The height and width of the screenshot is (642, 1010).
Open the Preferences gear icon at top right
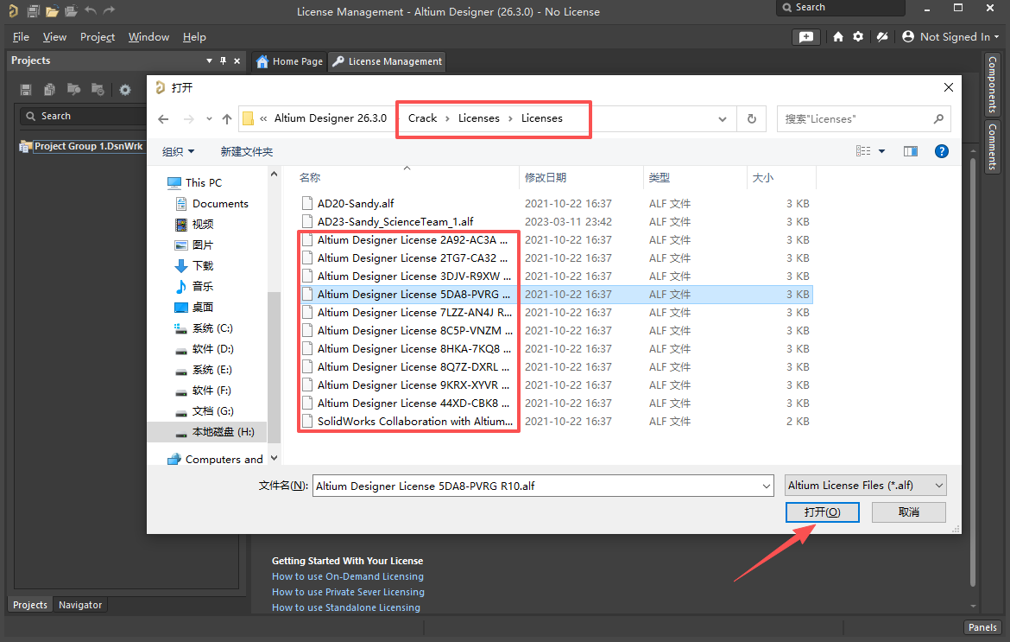click(858, 37)
